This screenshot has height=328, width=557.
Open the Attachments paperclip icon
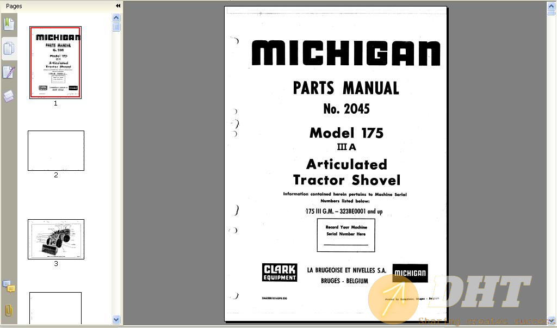[x=9, y=310]
